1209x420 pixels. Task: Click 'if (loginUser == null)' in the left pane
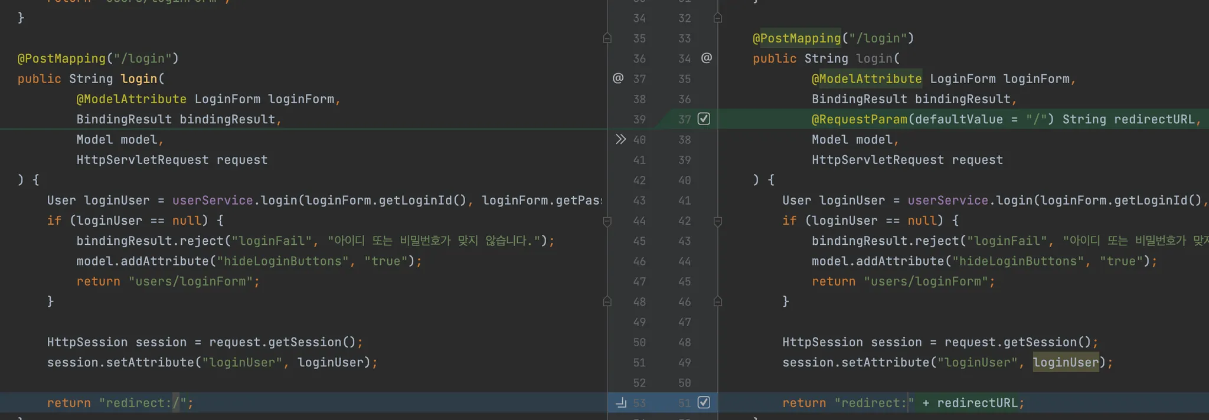coord(128,221)
